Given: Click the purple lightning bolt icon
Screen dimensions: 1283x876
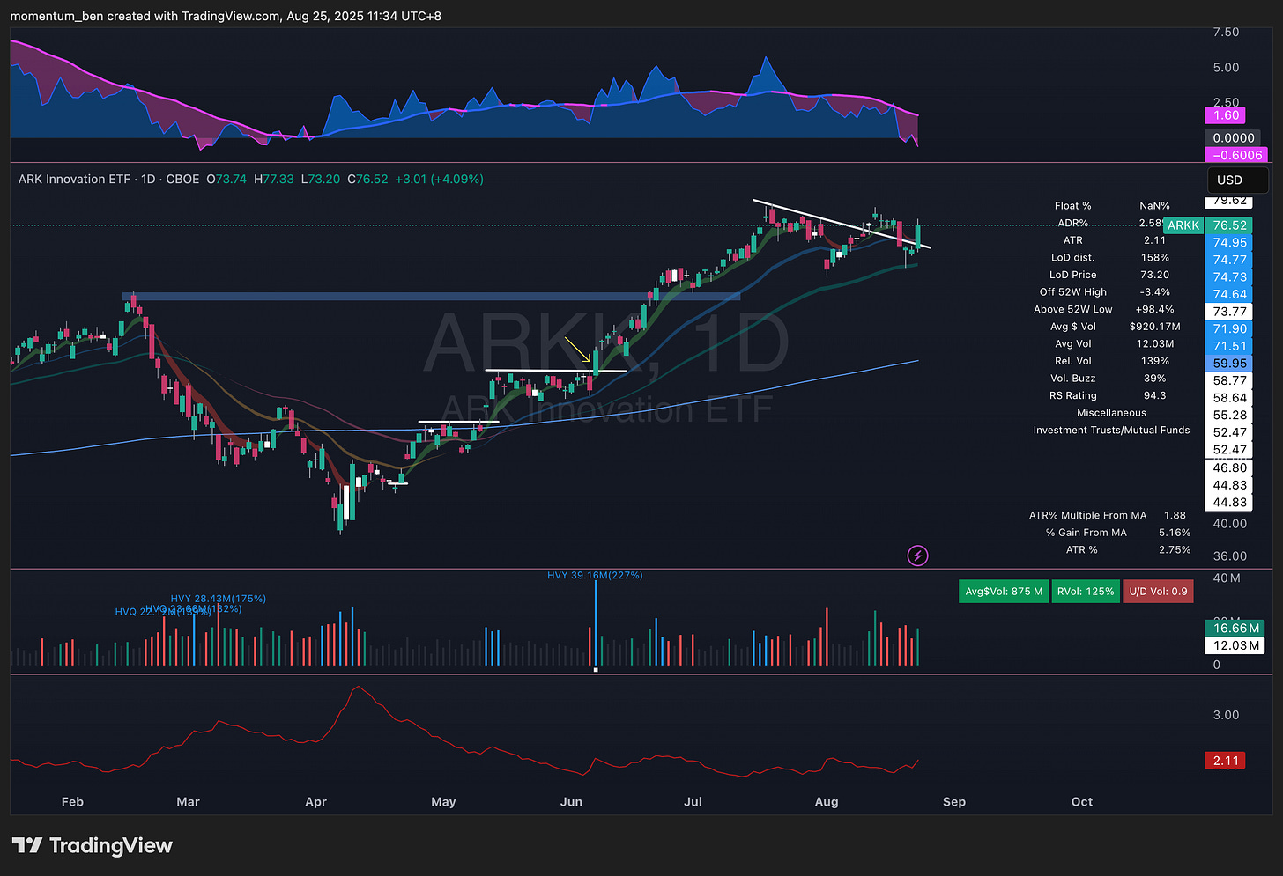Looking at the screenshot, I should [x=917, y=556].
